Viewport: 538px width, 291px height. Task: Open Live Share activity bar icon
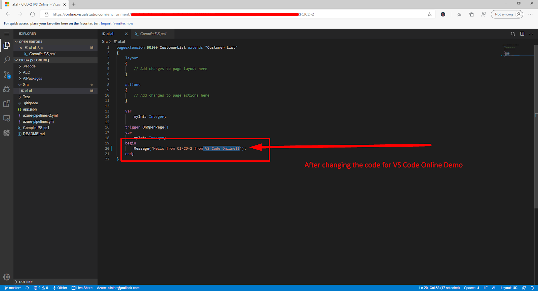pos(7,133)
